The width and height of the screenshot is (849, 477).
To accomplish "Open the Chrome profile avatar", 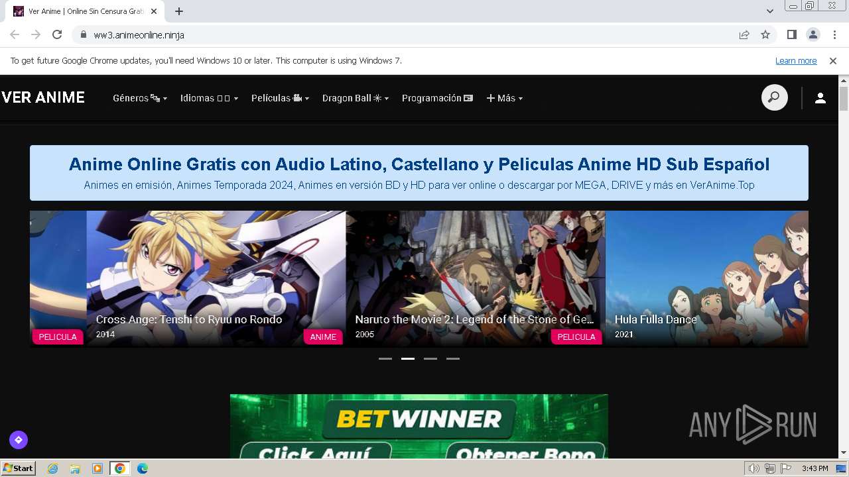I will [x=813, y=34].
